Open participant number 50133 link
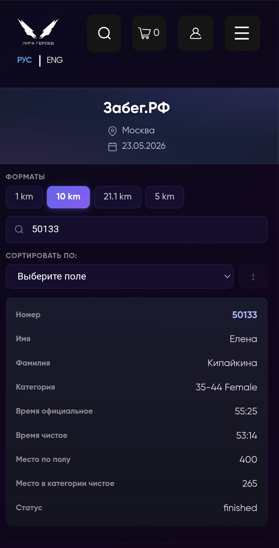Viewport: 279px width, 548px height. coord(245,315)
